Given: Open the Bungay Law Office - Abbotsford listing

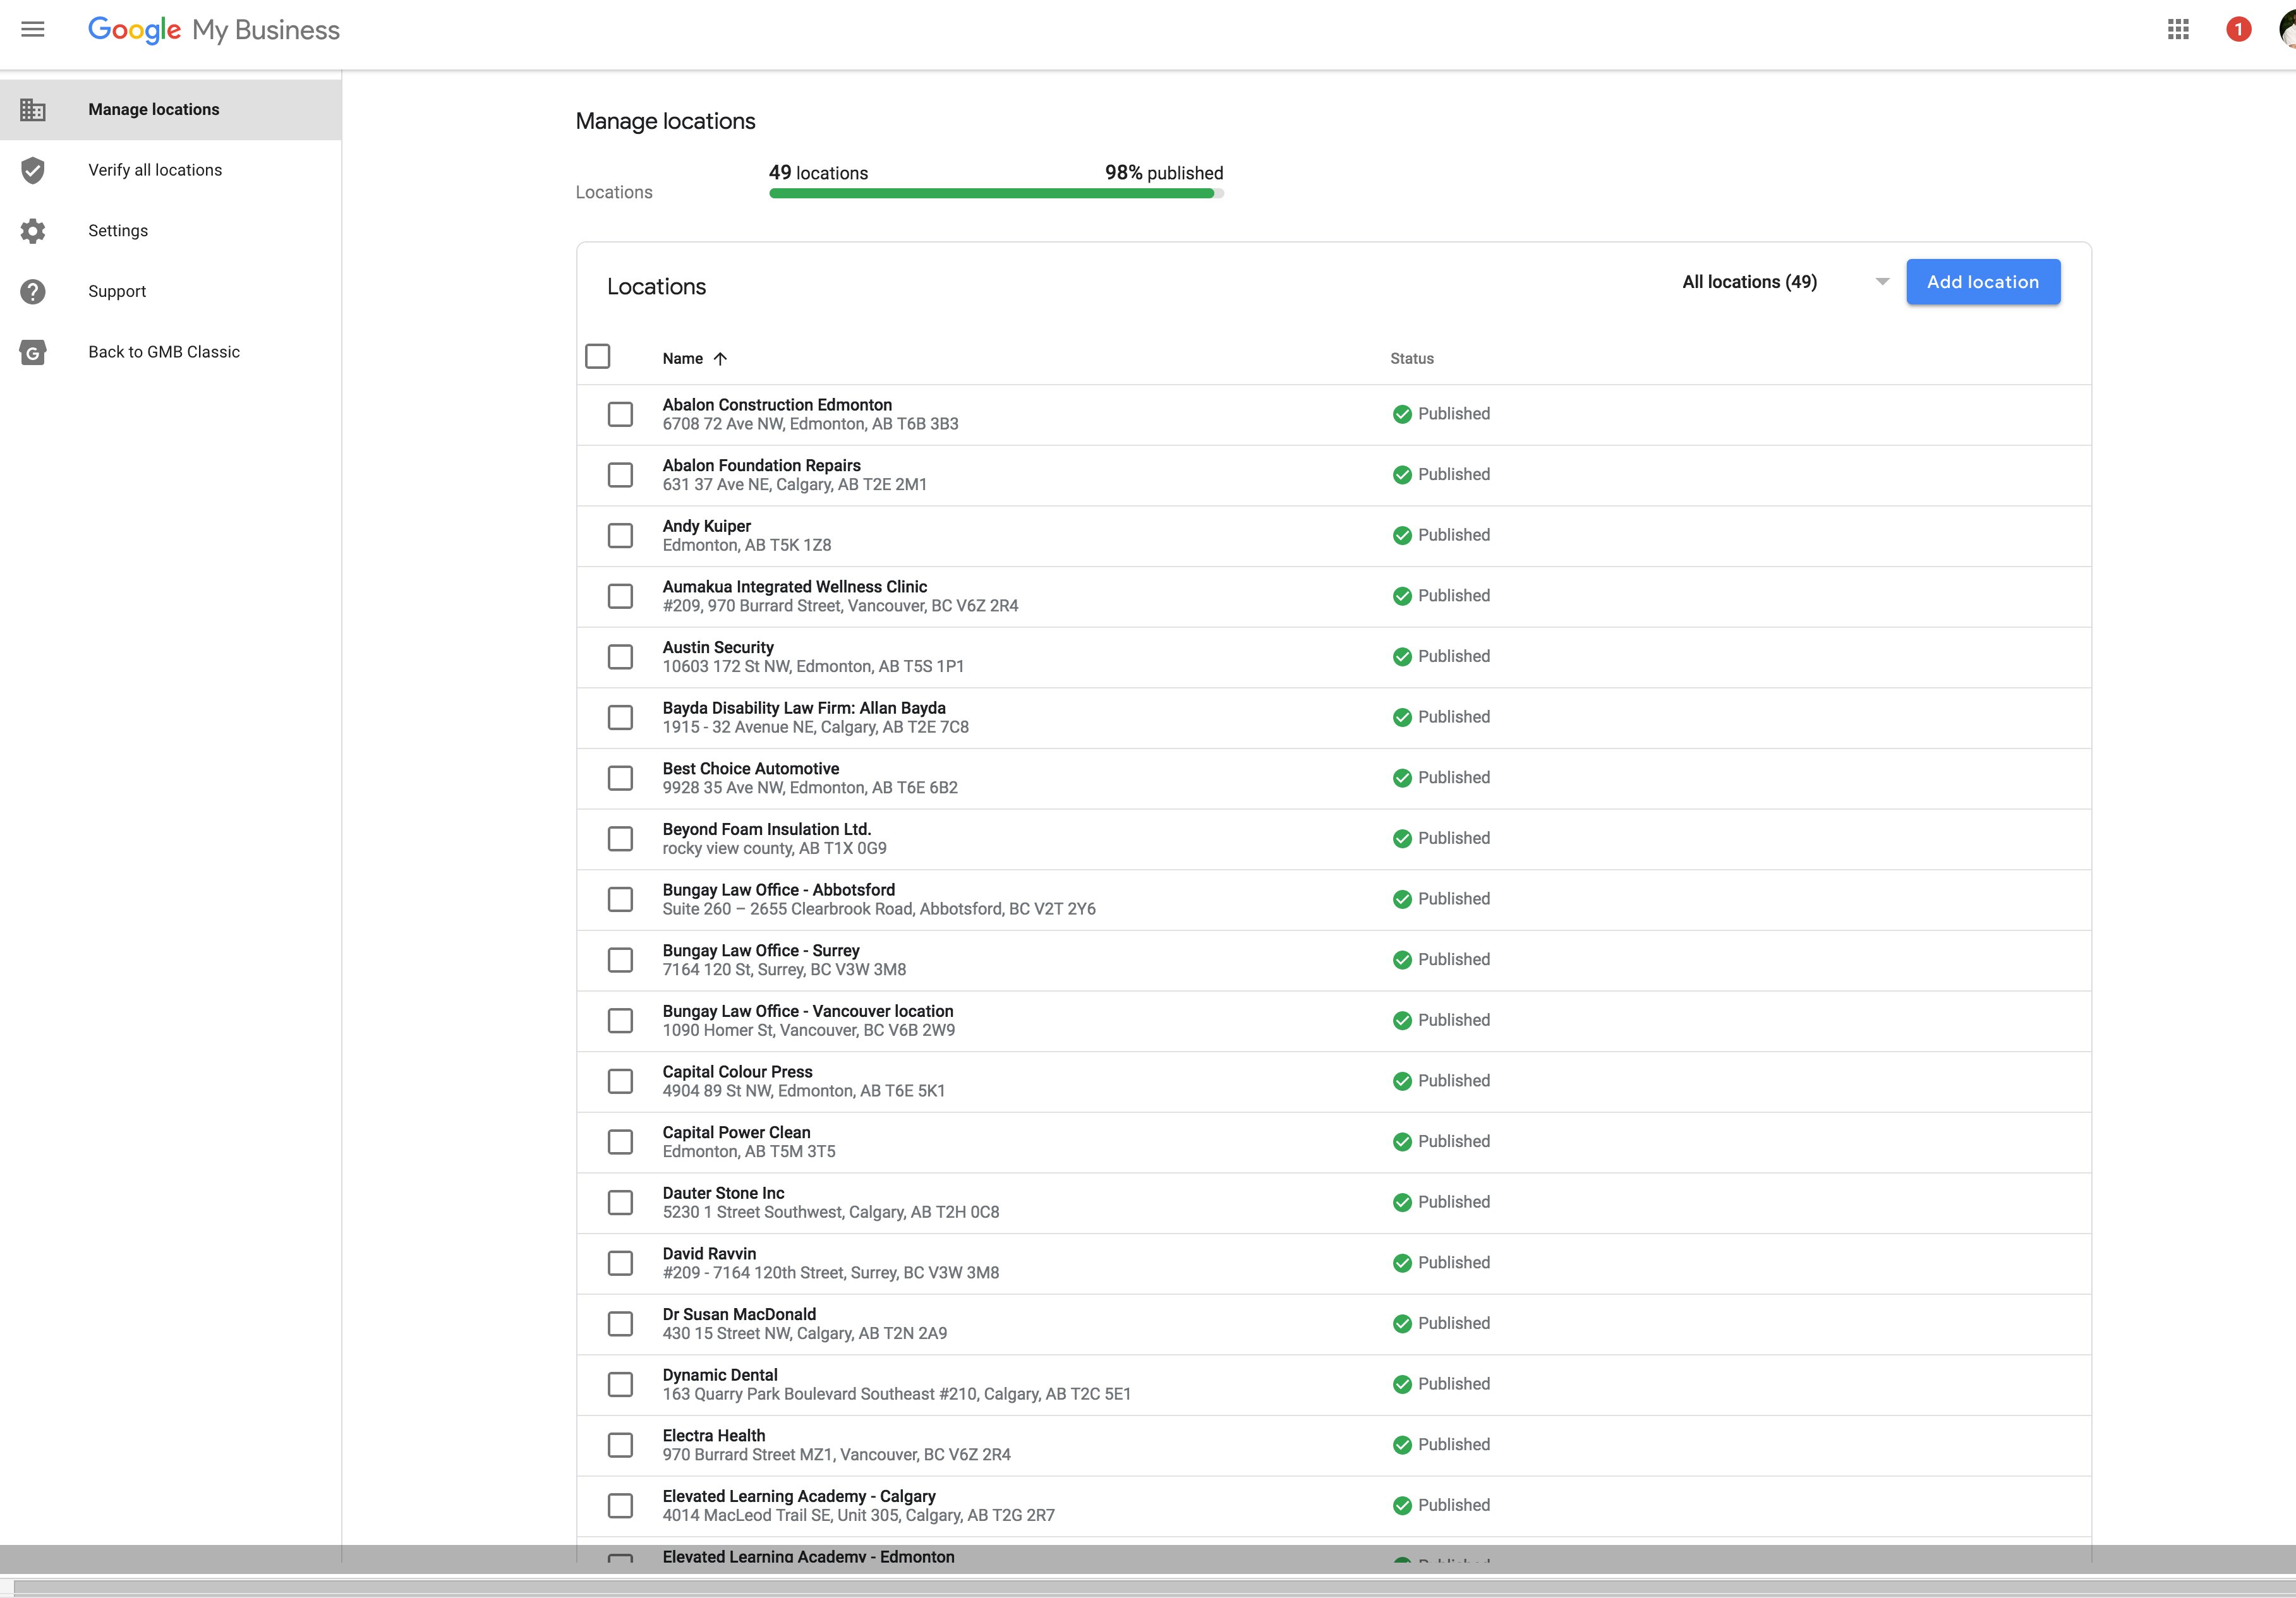Looking at the screenshot, I should [779, 890].
